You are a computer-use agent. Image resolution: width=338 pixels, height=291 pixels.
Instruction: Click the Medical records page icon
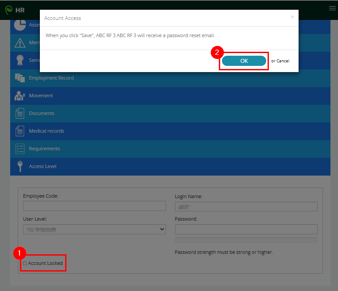[x=20, y=131]
